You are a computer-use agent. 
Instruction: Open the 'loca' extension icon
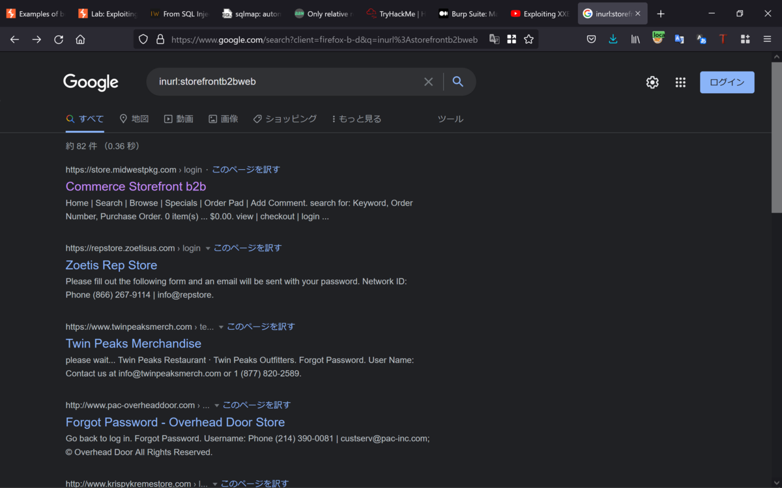point(658,38)
